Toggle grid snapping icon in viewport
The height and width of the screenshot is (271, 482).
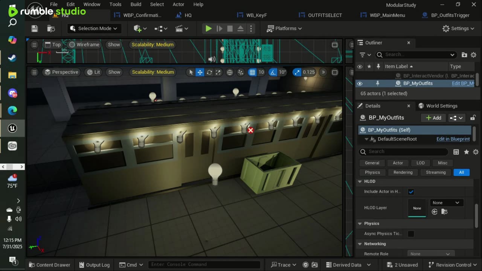252,72
